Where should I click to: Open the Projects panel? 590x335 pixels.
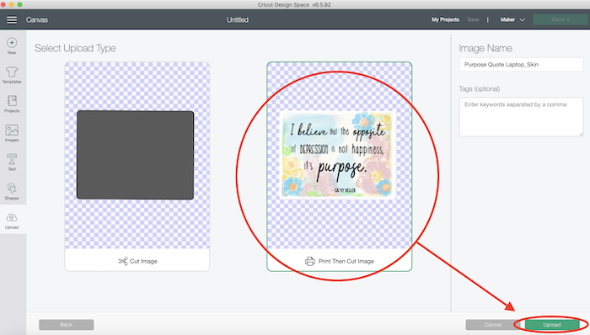click(12, 104)
